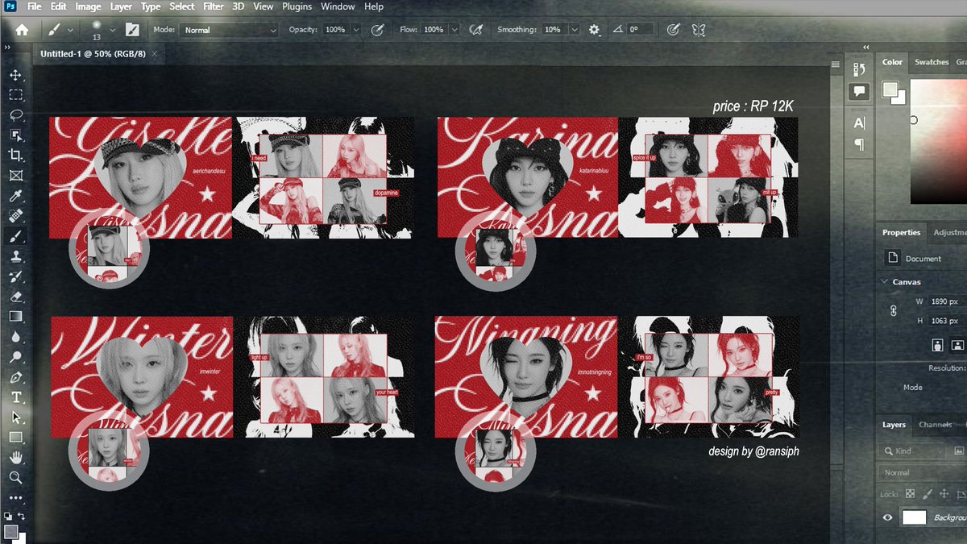
Task: Hide the Background layer eye icon
Action: tap(888, 518)
